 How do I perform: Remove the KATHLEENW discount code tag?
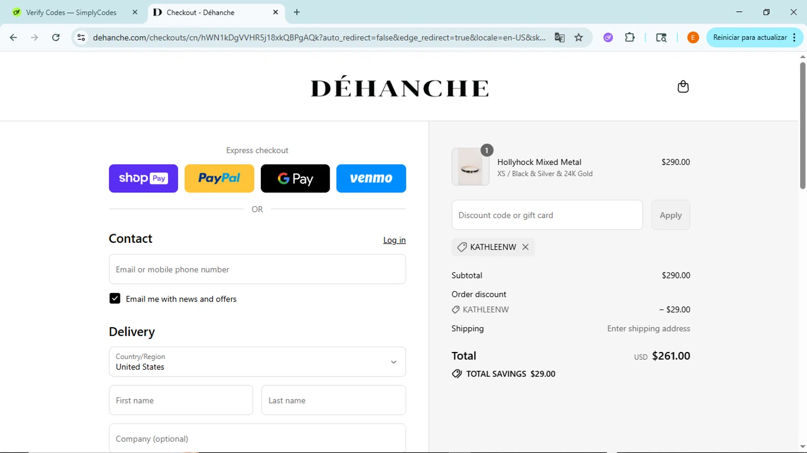(526, 247)
